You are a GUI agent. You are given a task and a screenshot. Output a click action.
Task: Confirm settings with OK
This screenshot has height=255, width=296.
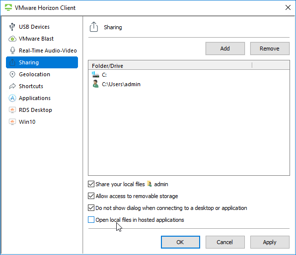(180, 242)
